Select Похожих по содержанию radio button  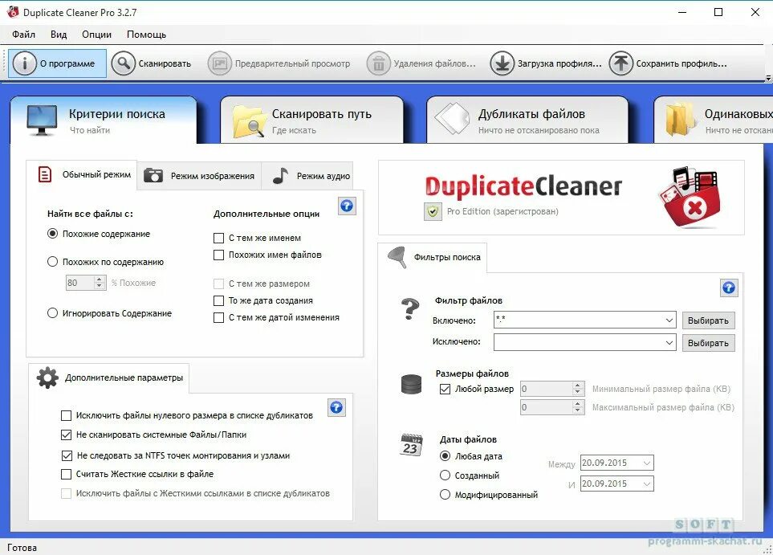point(52,262)
